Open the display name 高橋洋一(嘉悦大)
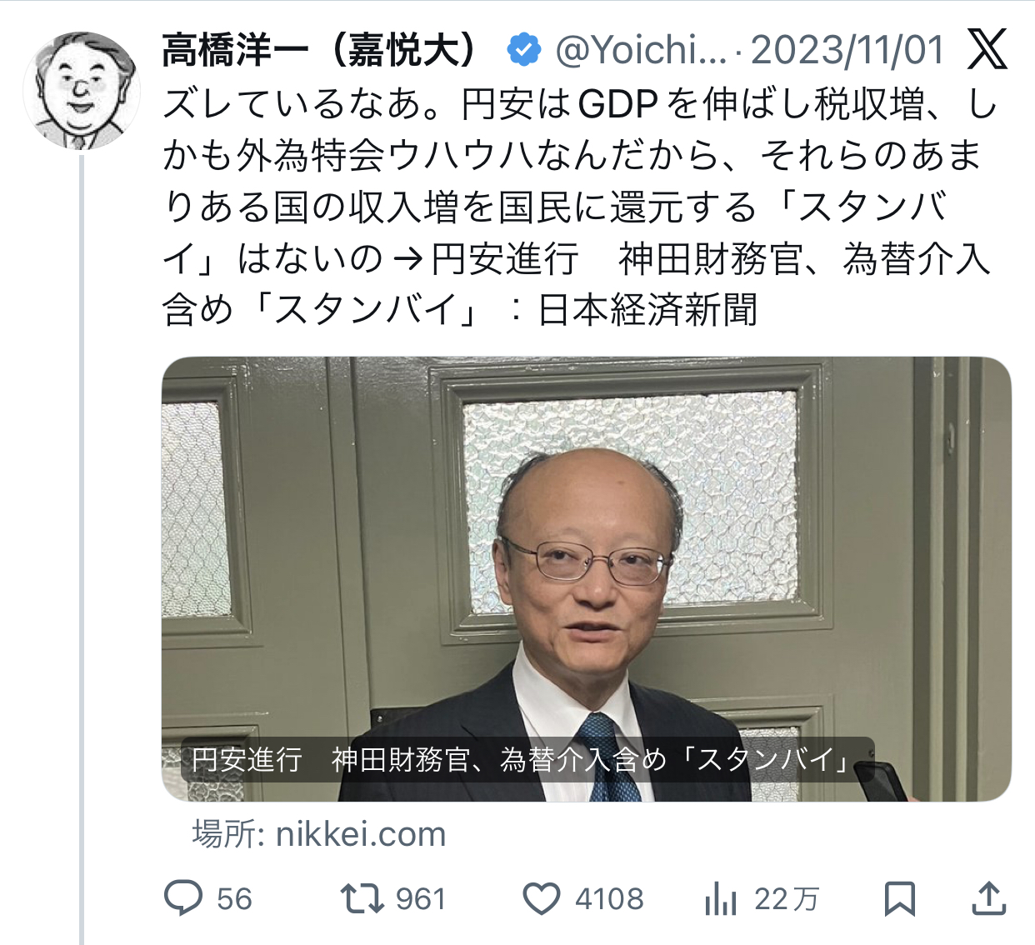This screenshot has width=1035, height=945. point(322,50)
